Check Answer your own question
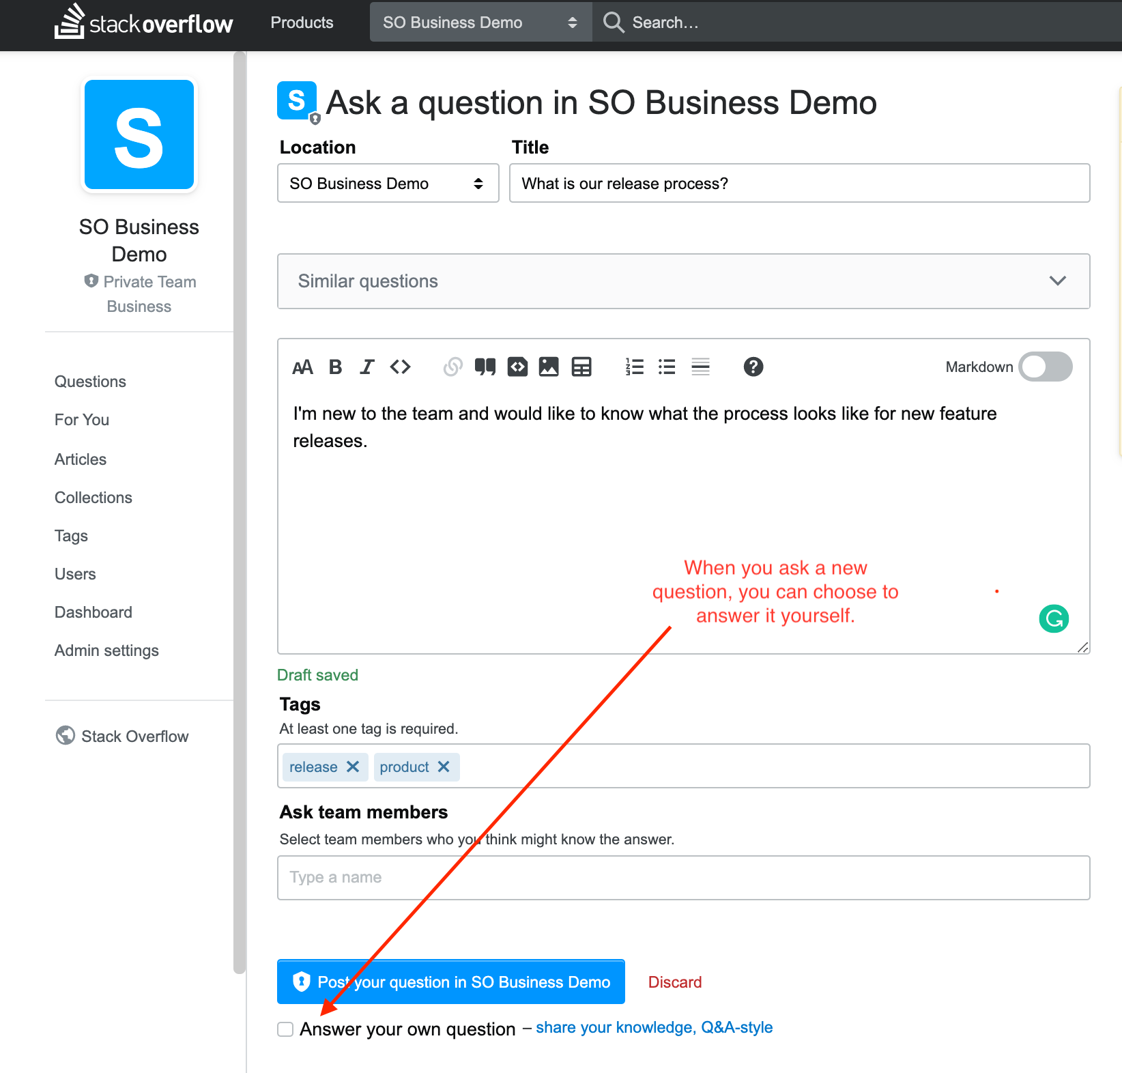 pos(285,1029)
